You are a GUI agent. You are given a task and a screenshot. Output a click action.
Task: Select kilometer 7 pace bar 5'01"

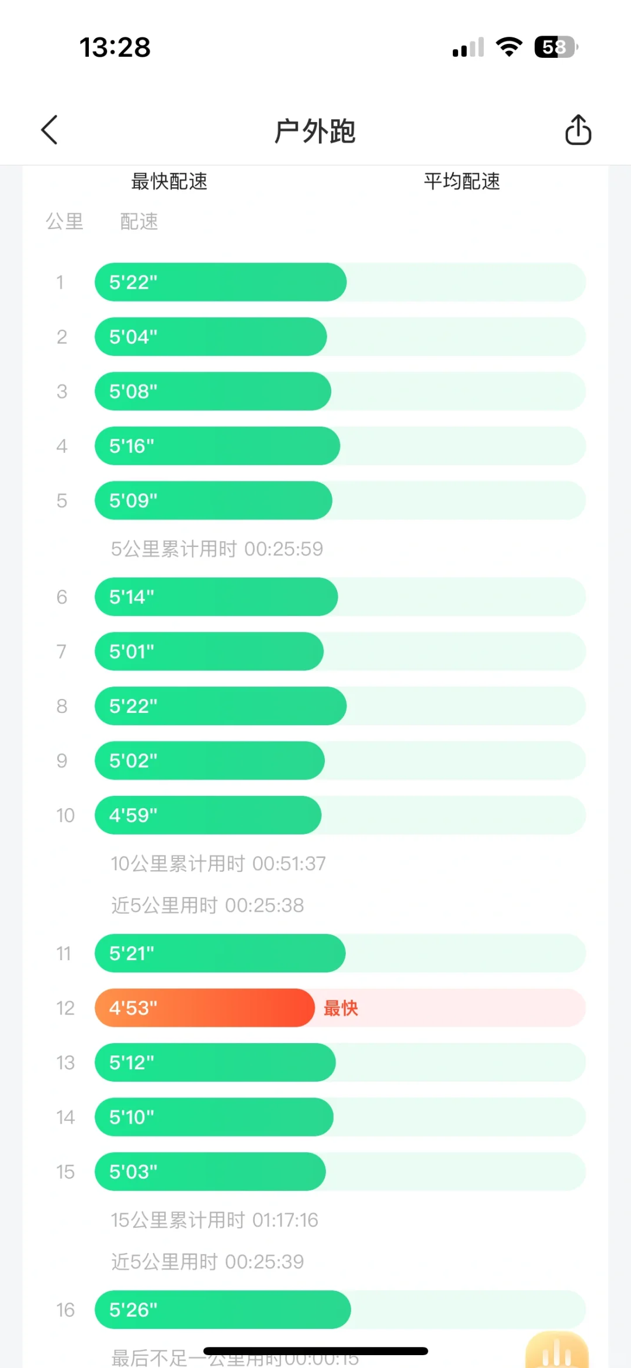[209, 652]
